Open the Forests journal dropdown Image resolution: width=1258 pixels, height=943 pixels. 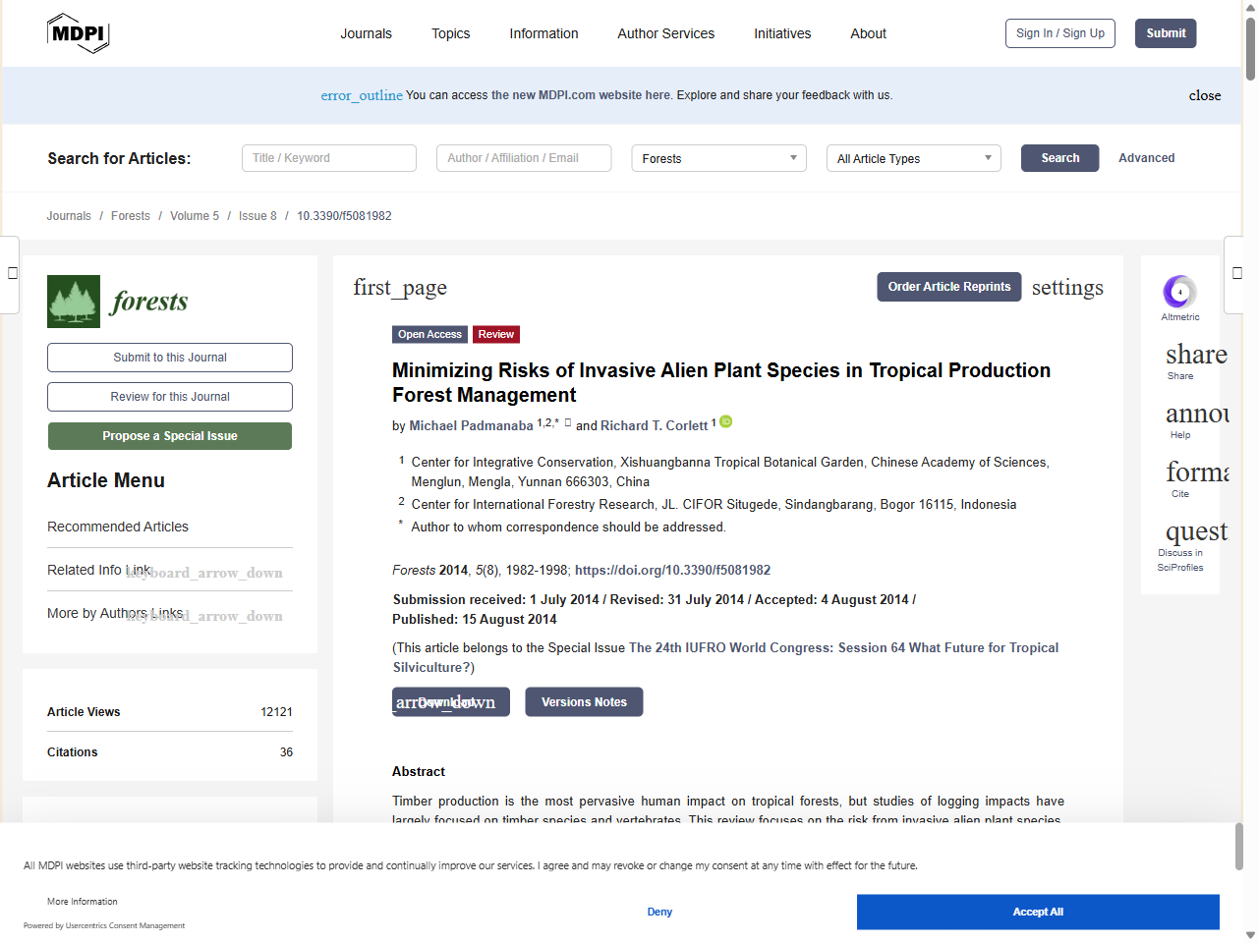(718, 158)
